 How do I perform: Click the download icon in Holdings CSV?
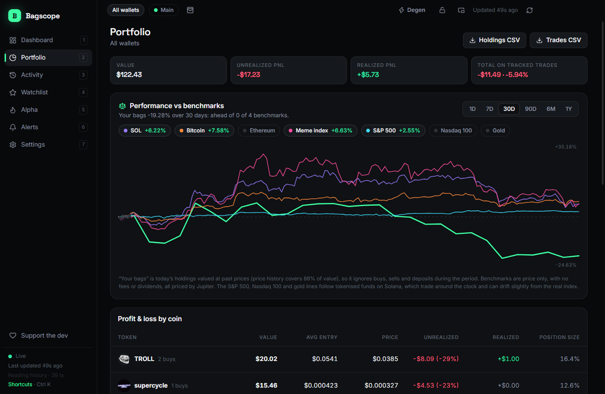pyautogui.click(x=473, y=40)
